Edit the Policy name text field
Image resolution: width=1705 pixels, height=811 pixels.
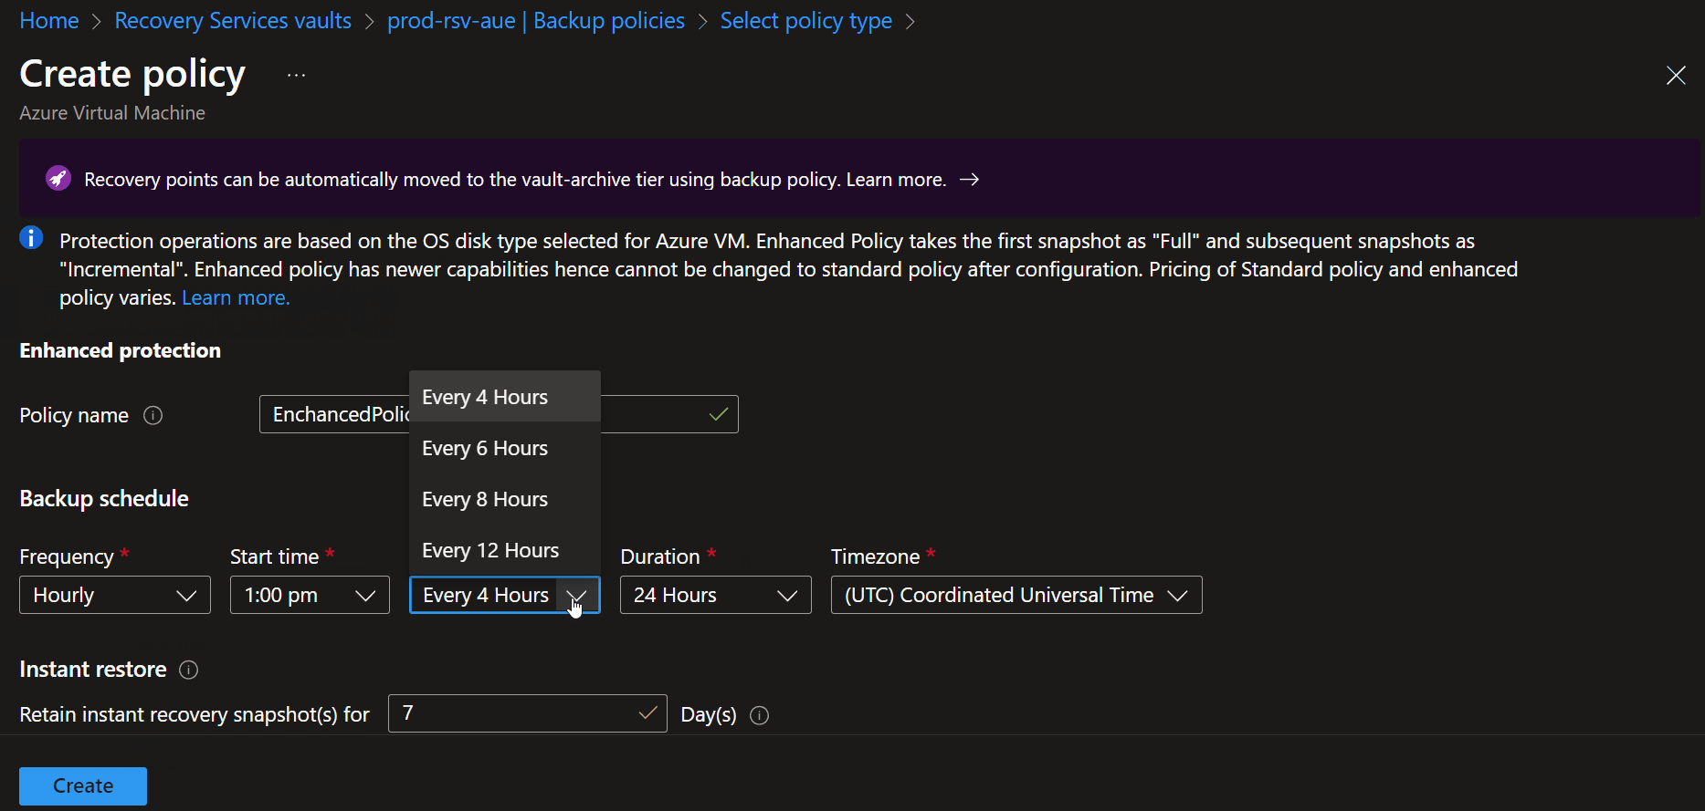[x=499, y=414]
